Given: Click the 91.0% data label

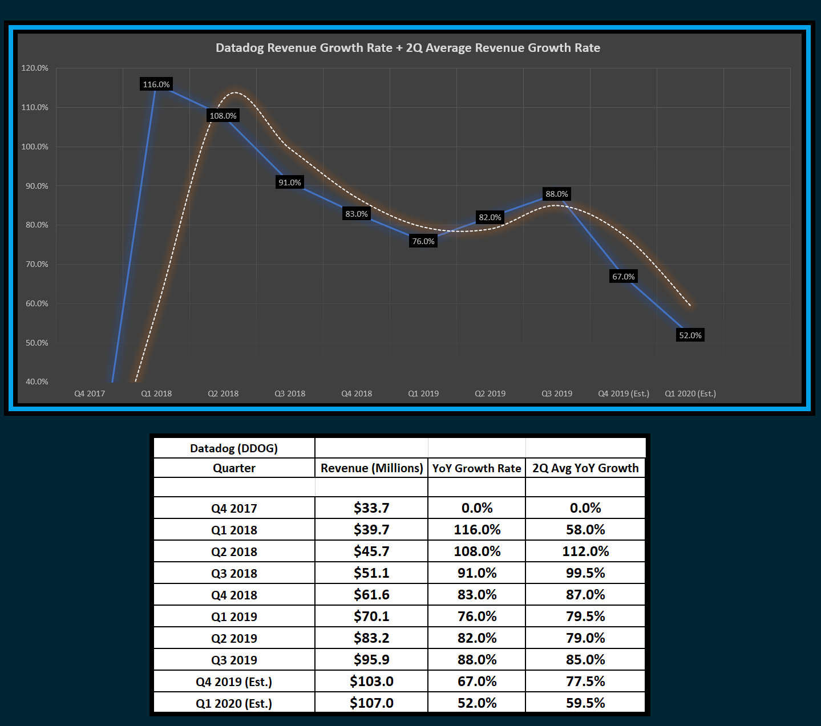Looking at the screenshot, I should point(290,182).
